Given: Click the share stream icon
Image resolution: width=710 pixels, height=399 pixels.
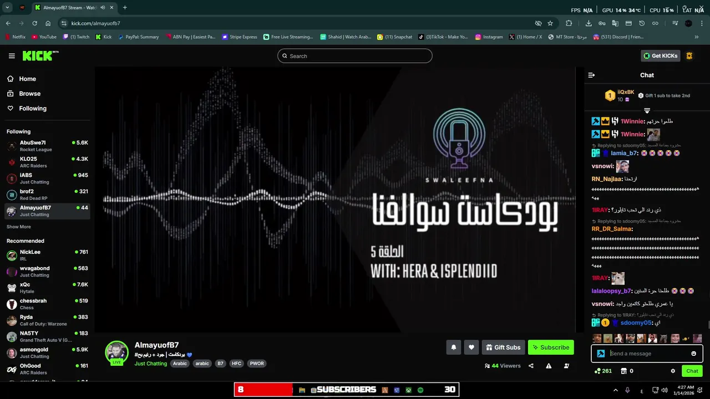Looking at the screenshot, I should click(531, 366).
